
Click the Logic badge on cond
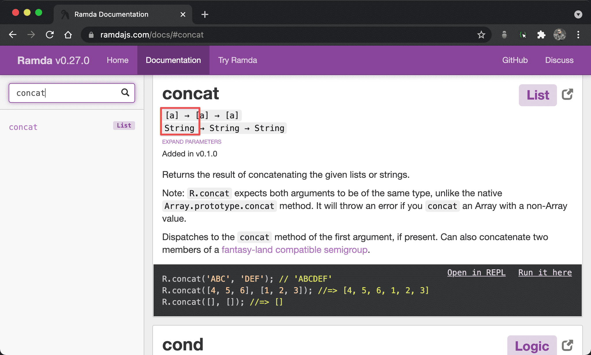pos(532,345)
